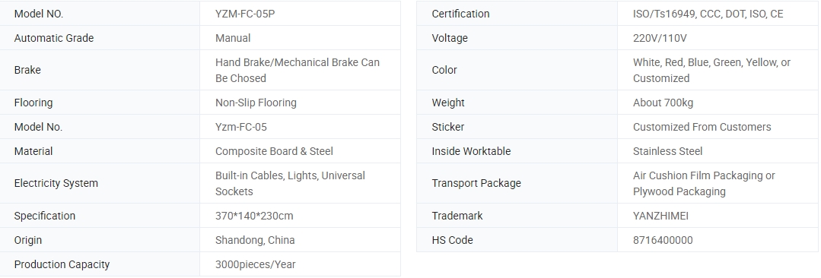Click the Certification ISO/Ts16949 value text
821x278 pixels.
point(708,14)
